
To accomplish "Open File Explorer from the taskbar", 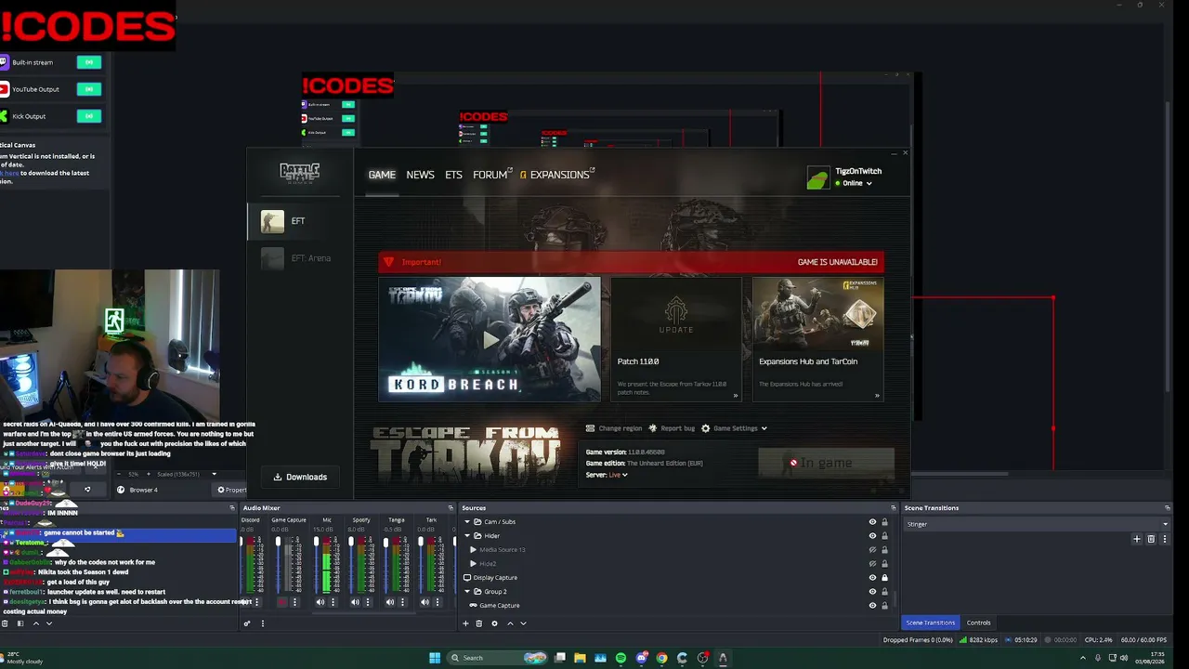I will pos(580,658).
